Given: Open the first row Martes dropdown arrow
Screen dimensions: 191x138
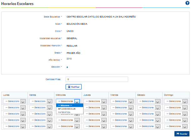Looking at the screenshot, I should [49, 101].
